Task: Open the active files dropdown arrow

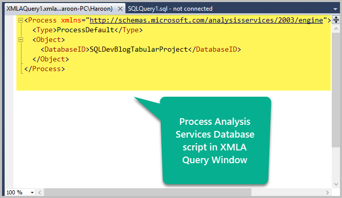Action: [335, 9]
